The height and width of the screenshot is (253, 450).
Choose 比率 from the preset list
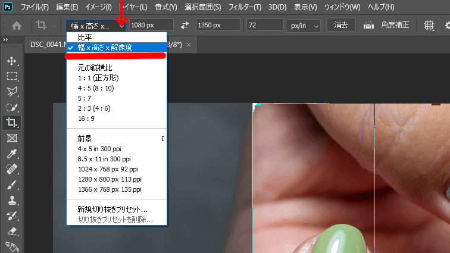[x=117, y=38]
